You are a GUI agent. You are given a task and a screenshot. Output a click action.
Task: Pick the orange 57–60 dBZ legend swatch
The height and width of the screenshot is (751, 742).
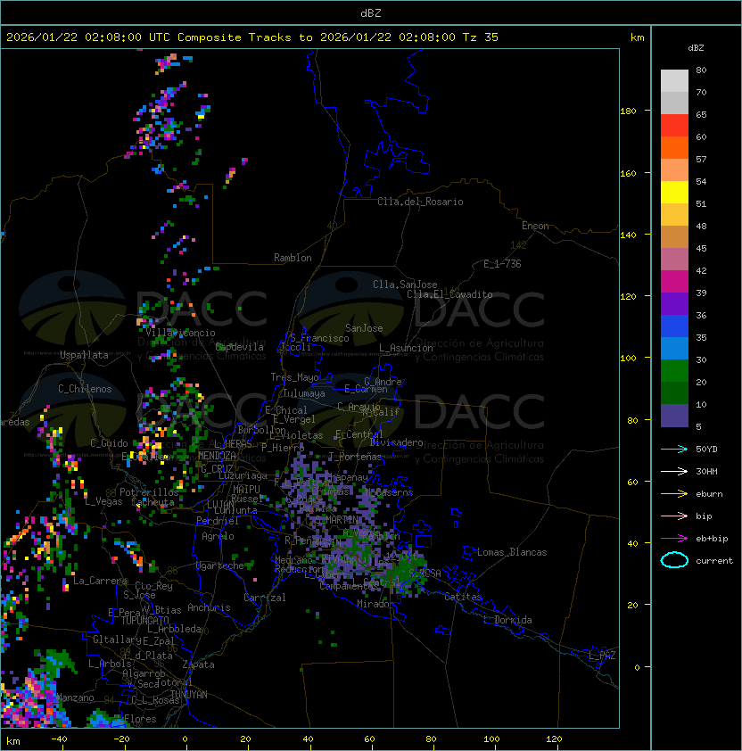674,147
